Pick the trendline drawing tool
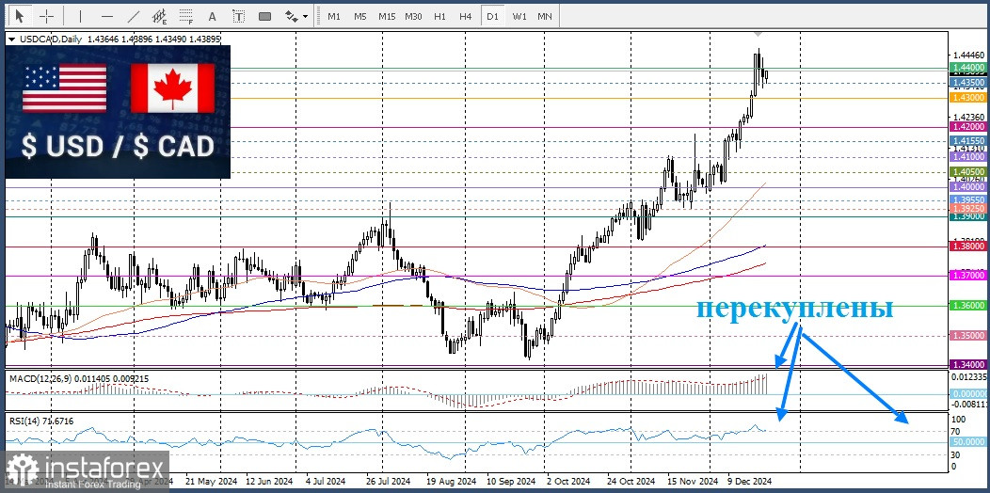The height and width of the screenshot is (493, 990). point(133,16)
